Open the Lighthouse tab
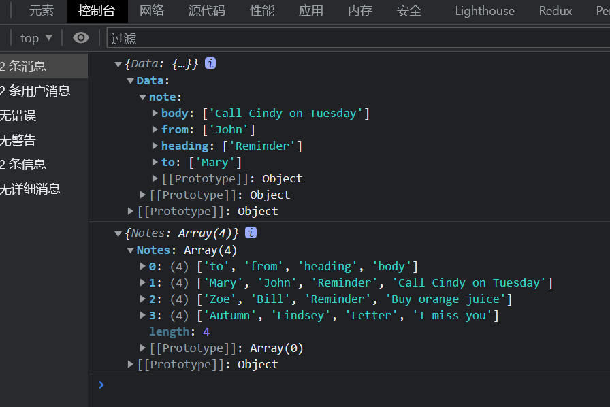 tap(485, 11)
